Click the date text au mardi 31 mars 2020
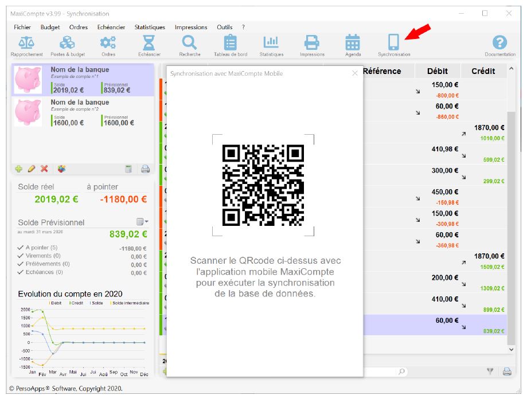 coord(40,232)
